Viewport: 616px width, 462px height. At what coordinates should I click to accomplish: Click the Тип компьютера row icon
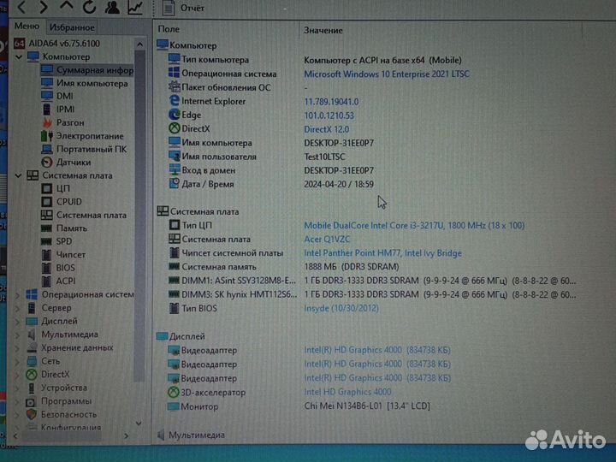(175, 59)
